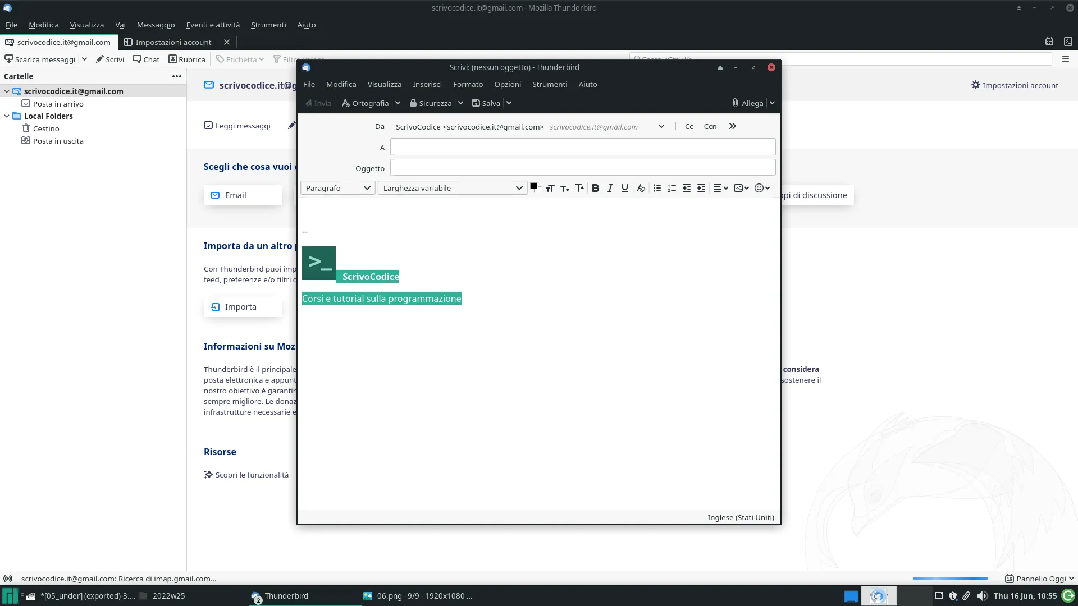Toggle ordered list formatting icon
Viewport: 1078px width, 606px height.
tap(672, 188)
